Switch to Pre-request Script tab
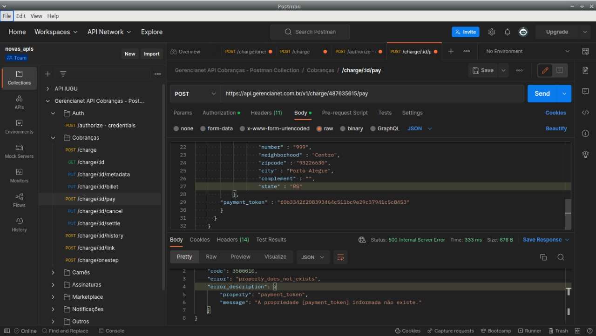596x336 pixels. (x=345, y=113)
